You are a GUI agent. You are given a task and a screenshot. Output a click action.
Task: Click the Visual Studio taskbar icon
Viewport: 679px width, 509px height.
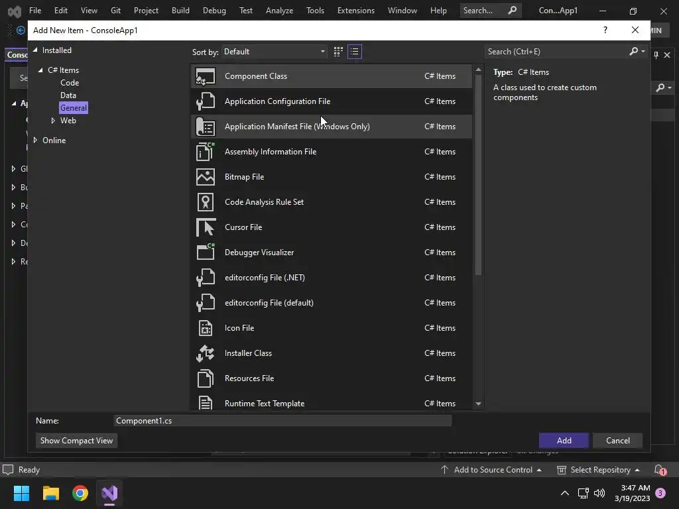tap(109, 493)
